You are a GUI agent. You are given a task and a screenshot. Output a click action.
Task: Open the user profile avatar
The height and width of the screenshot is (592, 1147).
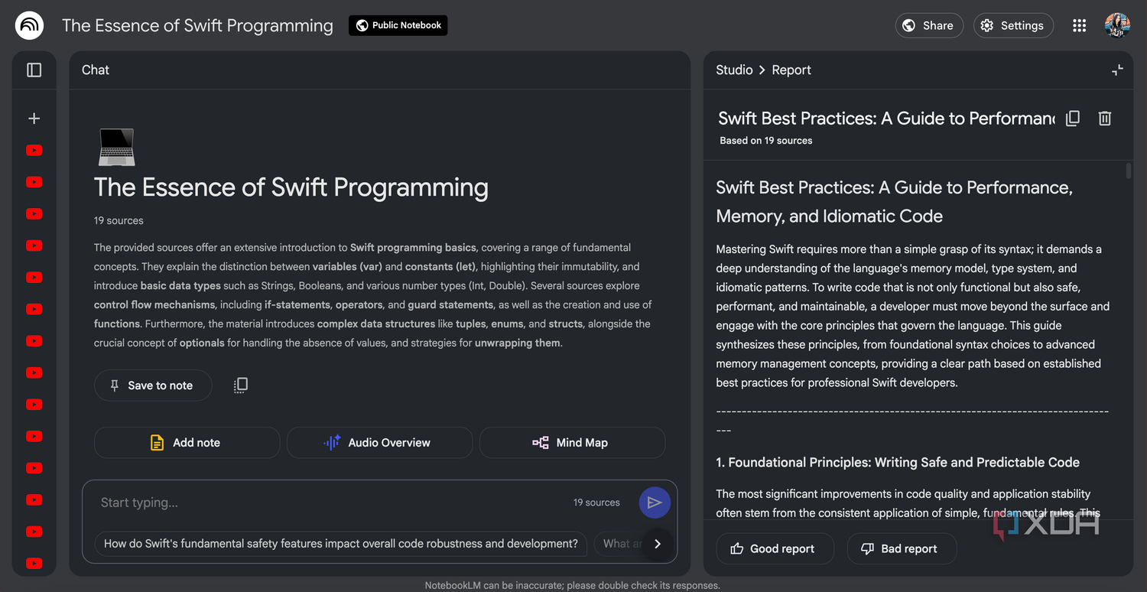(1117, 25)
